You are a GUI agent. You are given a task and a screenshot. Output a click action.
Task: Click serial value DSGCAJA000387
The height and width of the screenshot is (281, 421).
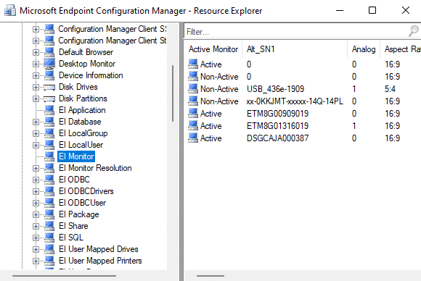(277, 138)
